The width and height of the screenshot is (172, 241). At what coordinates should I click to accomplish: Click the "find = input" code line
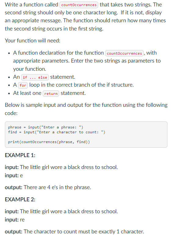click(x=56, y=132)
